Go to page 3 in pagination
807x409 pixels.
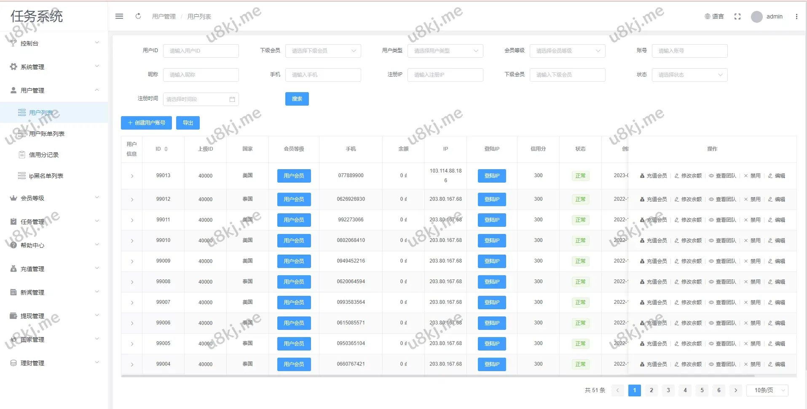[x=668, y=390]
